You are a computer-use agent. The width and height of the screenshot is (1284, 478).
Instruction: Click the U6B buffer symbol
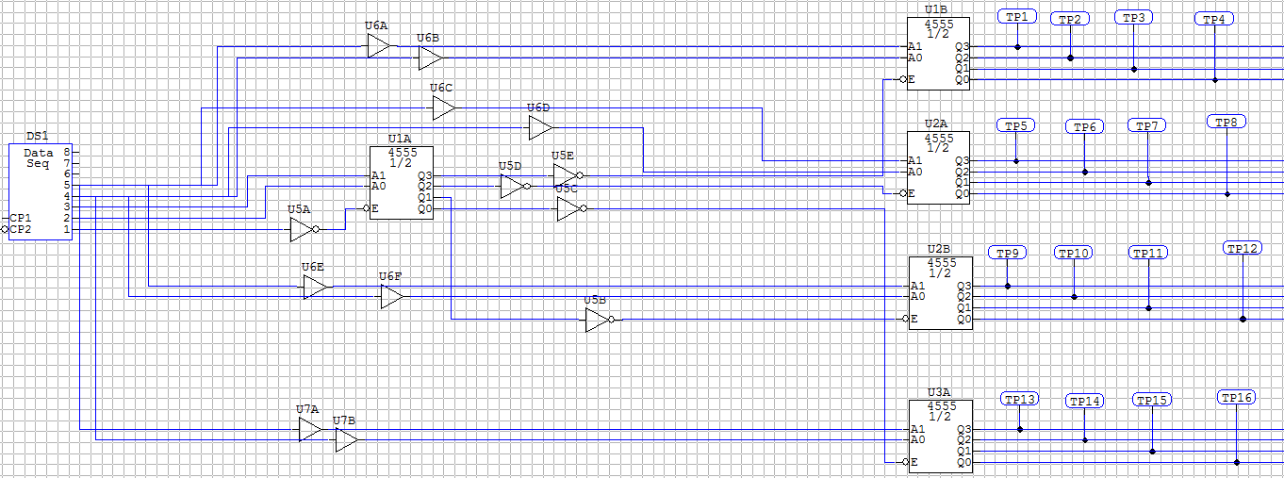click(430, 58)
